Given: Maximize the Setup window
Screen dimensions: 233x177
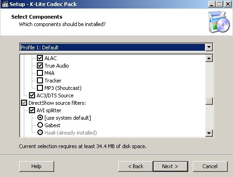Looking at the screenshot, I should point(219,4).
